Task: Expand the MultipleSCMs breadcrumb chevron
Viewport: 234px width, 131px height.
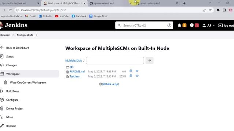Action: [x=37, y=35]
